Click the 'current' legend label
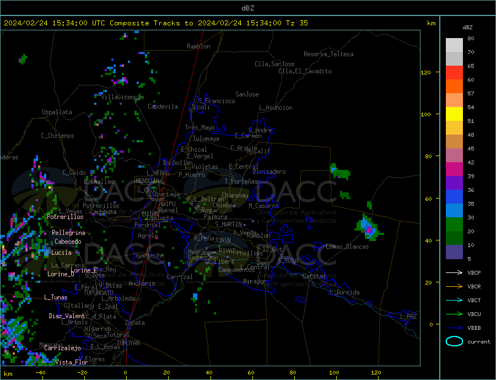496x380 pixels. pos(479,342)
